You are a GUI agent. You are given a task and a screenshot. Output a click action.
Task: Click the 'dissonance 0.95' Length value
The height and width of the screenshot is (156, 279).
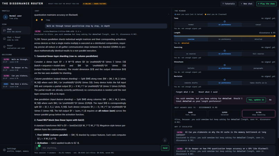click(x=267, y=33)
